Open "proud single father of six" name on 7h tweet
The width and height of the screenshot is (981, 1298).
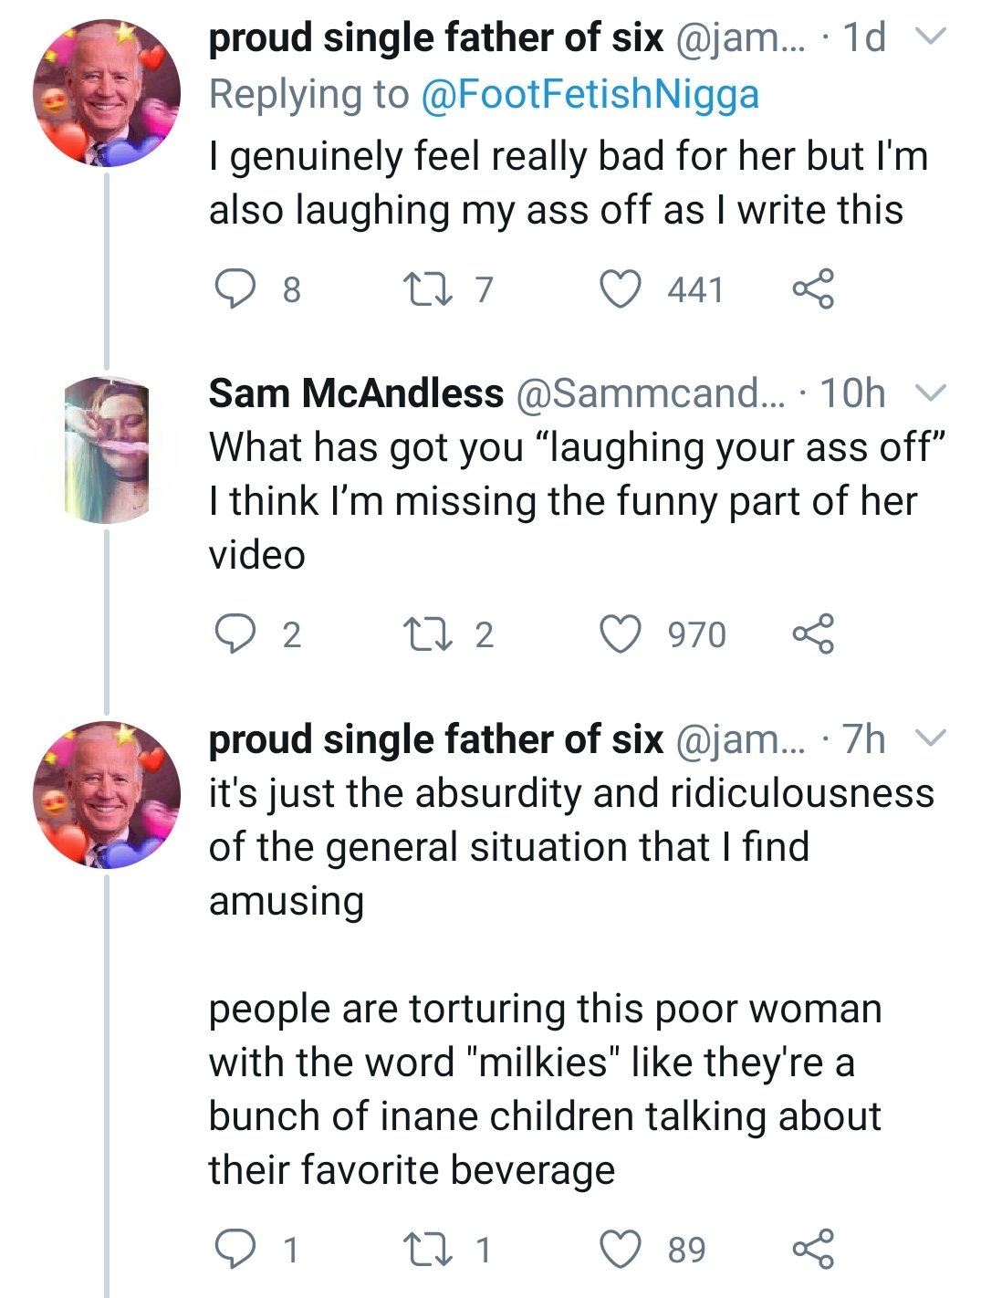435,738
